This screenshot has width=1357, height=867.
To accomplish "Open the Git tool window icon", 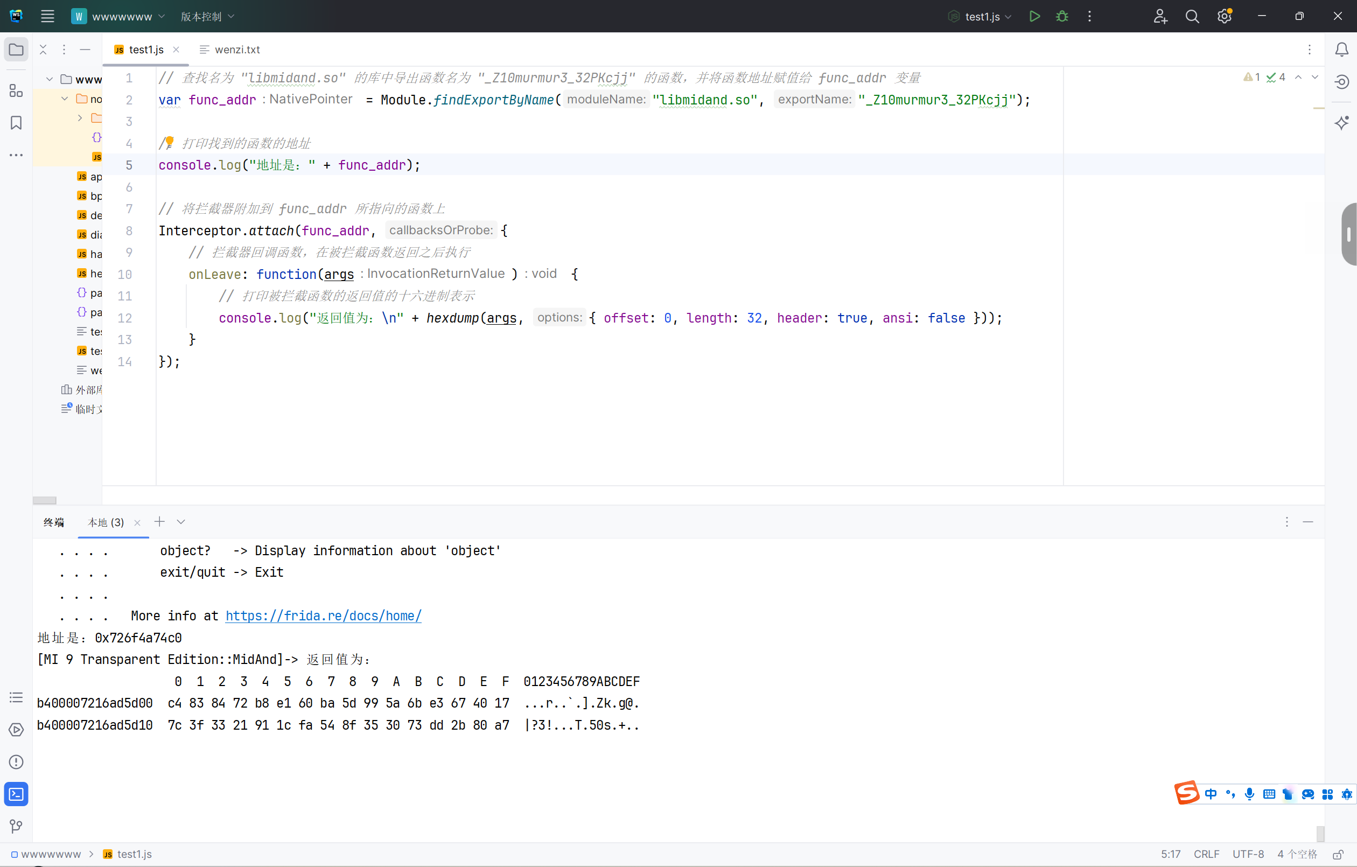I will (16, 827).
